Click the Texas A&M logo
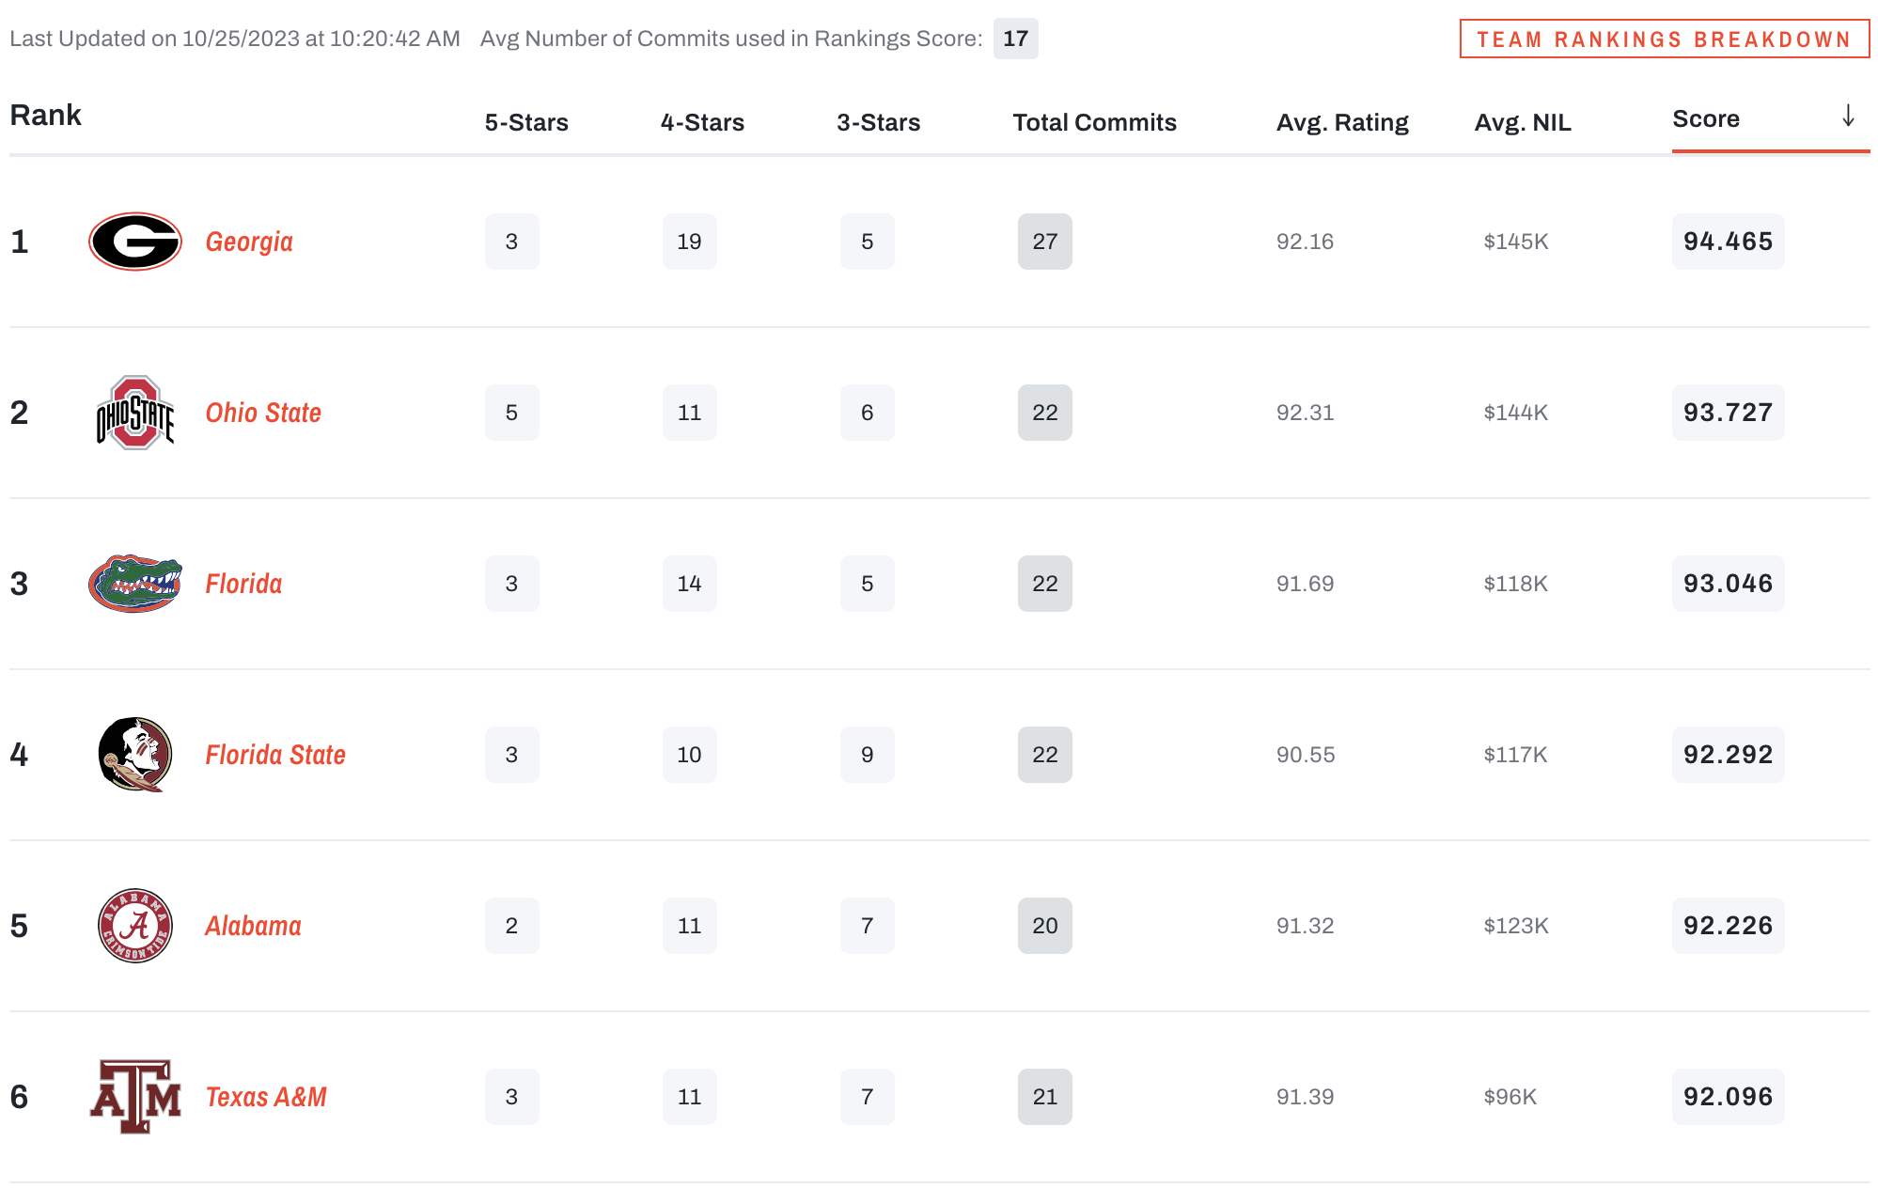 click(x=135, y=1097)
